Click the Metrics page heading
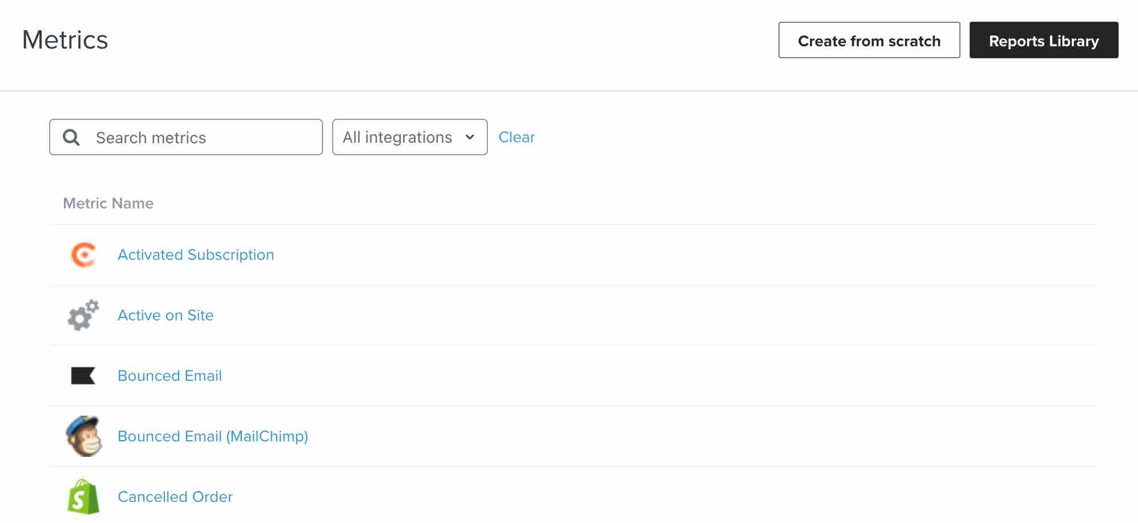 pyautogui.click(x=64, y=39)
